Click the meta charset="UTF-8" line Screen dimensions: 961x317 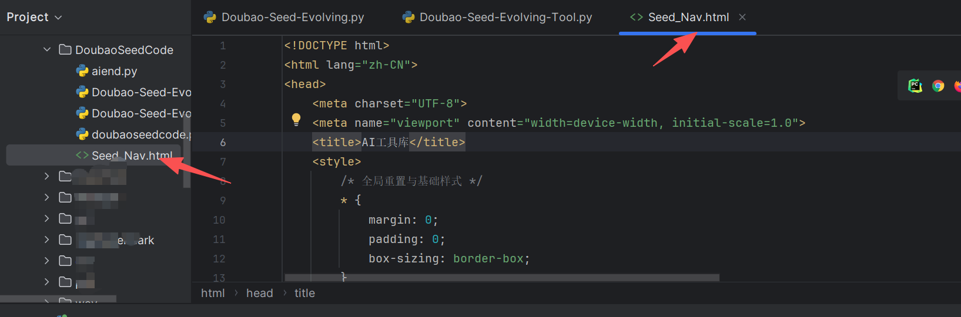tap(390, 103)
